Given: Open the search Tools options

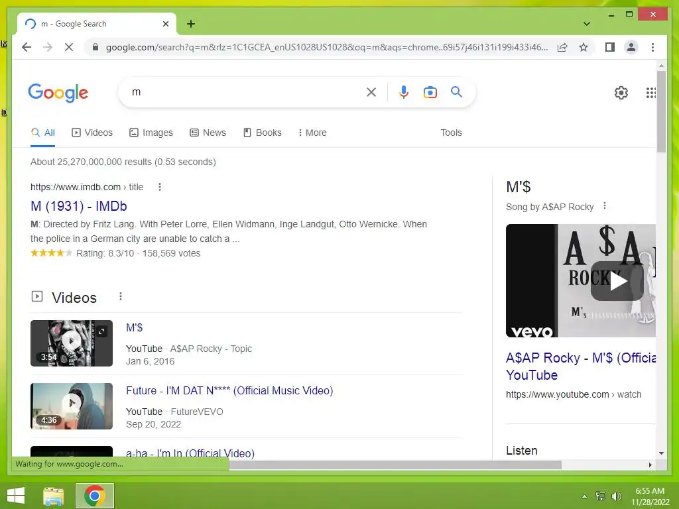Looking at the screenshot, I should 451,133.
